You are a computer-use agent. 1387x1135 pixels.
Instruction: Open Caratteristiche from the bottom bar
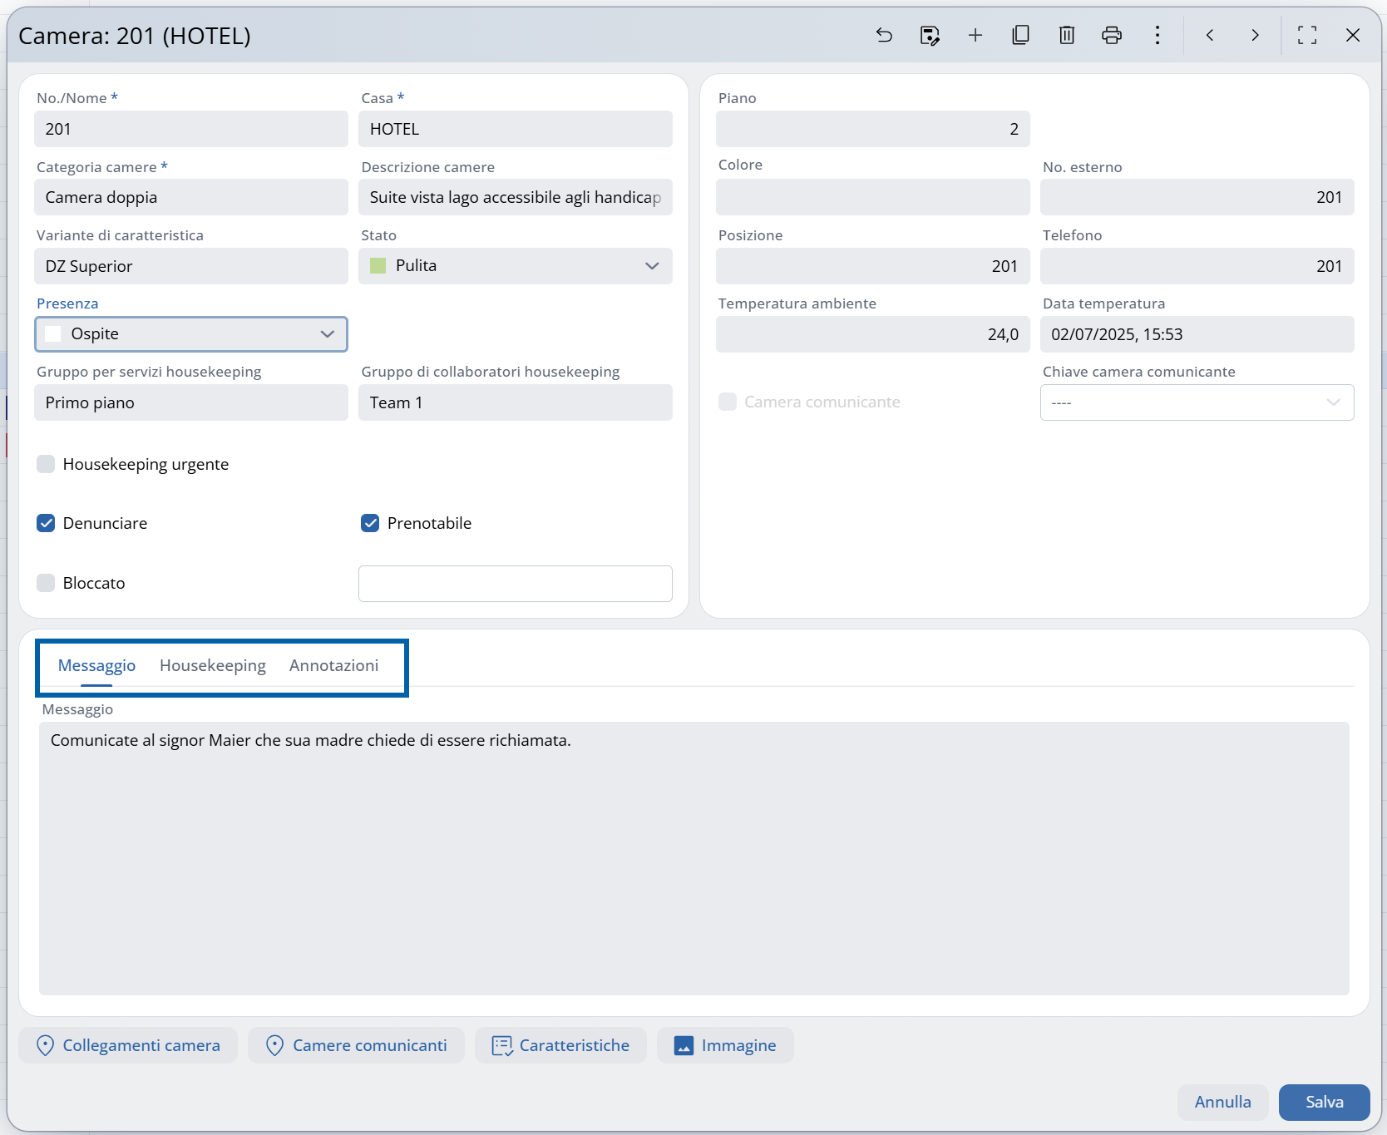[x=560, y=1045]
